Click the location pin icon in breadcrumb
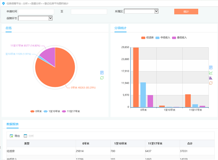The height and width of the screenshot is (160, 218). click(4, 4)
